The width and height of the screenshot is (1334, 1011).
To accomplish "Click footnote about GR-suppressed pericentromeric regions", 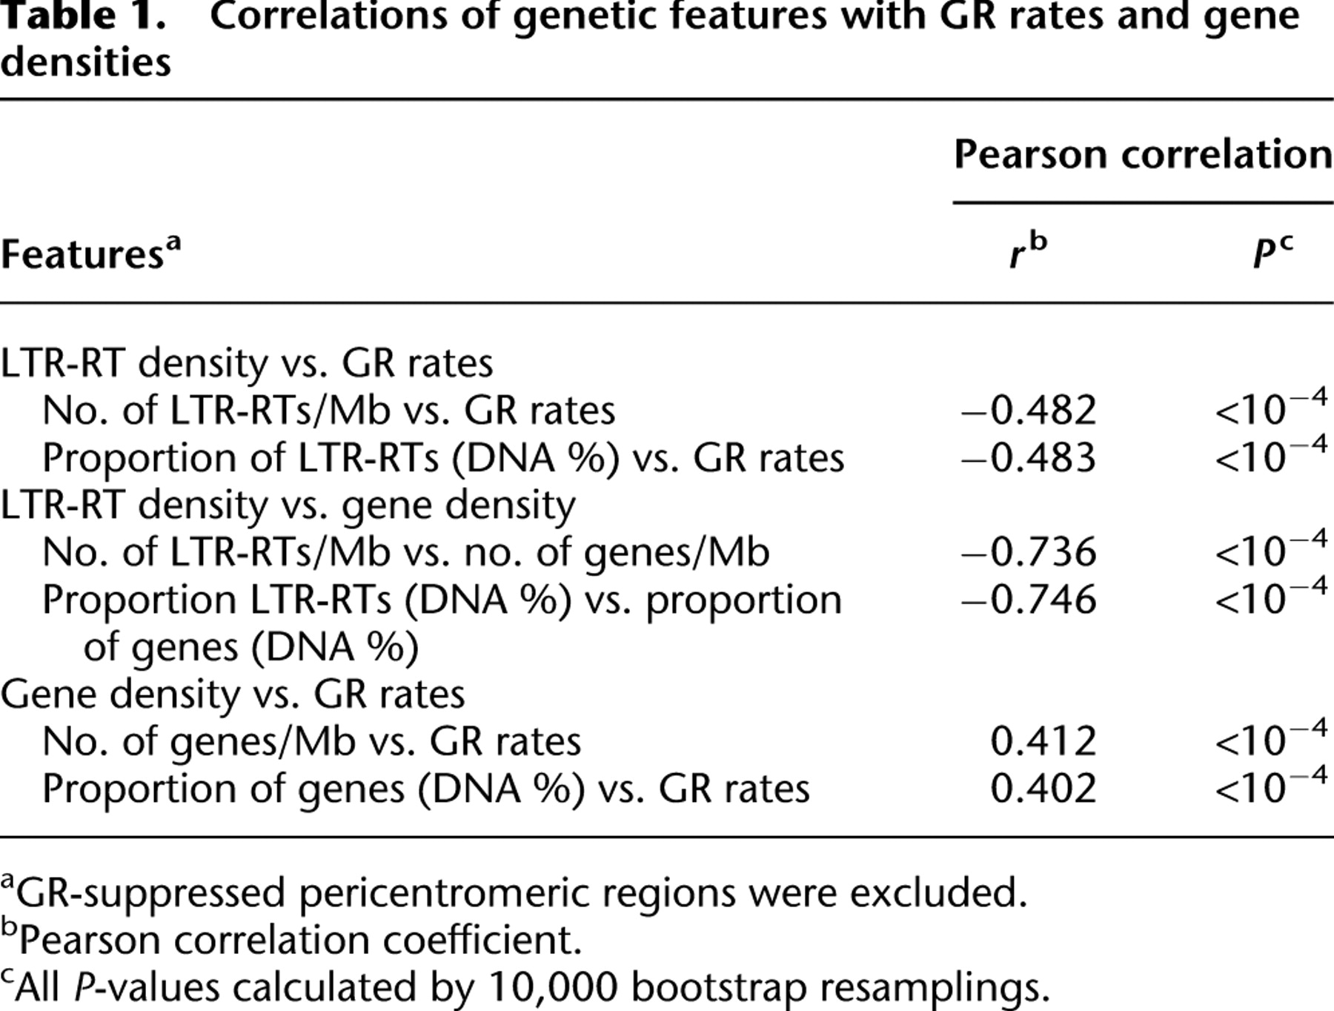I will coord(514,892).
